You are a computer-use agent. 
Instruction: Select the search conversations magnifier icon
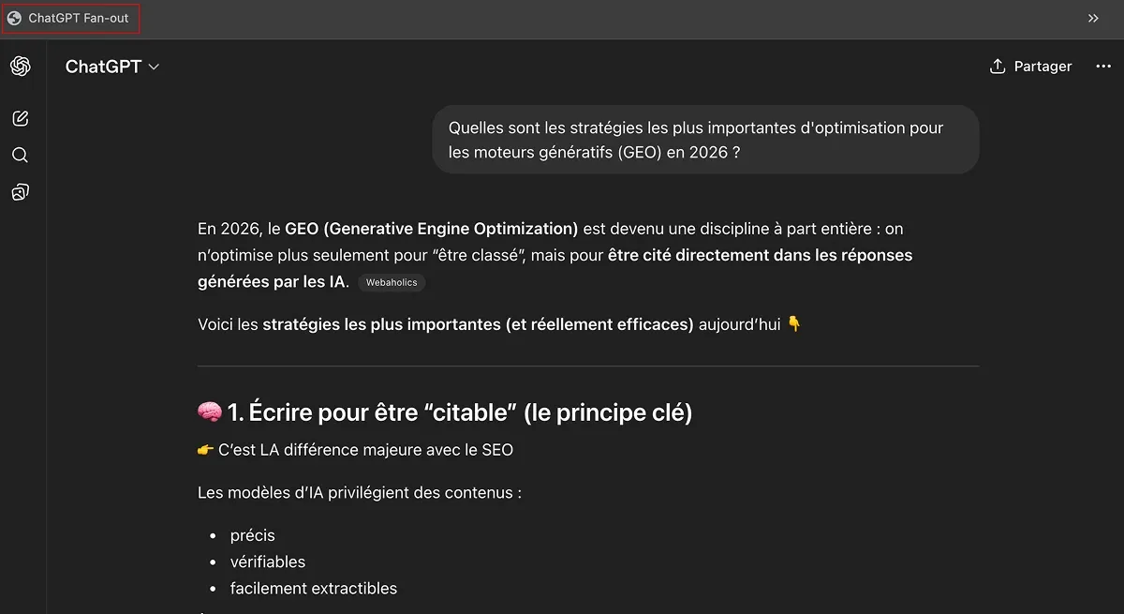coord(21,155)
